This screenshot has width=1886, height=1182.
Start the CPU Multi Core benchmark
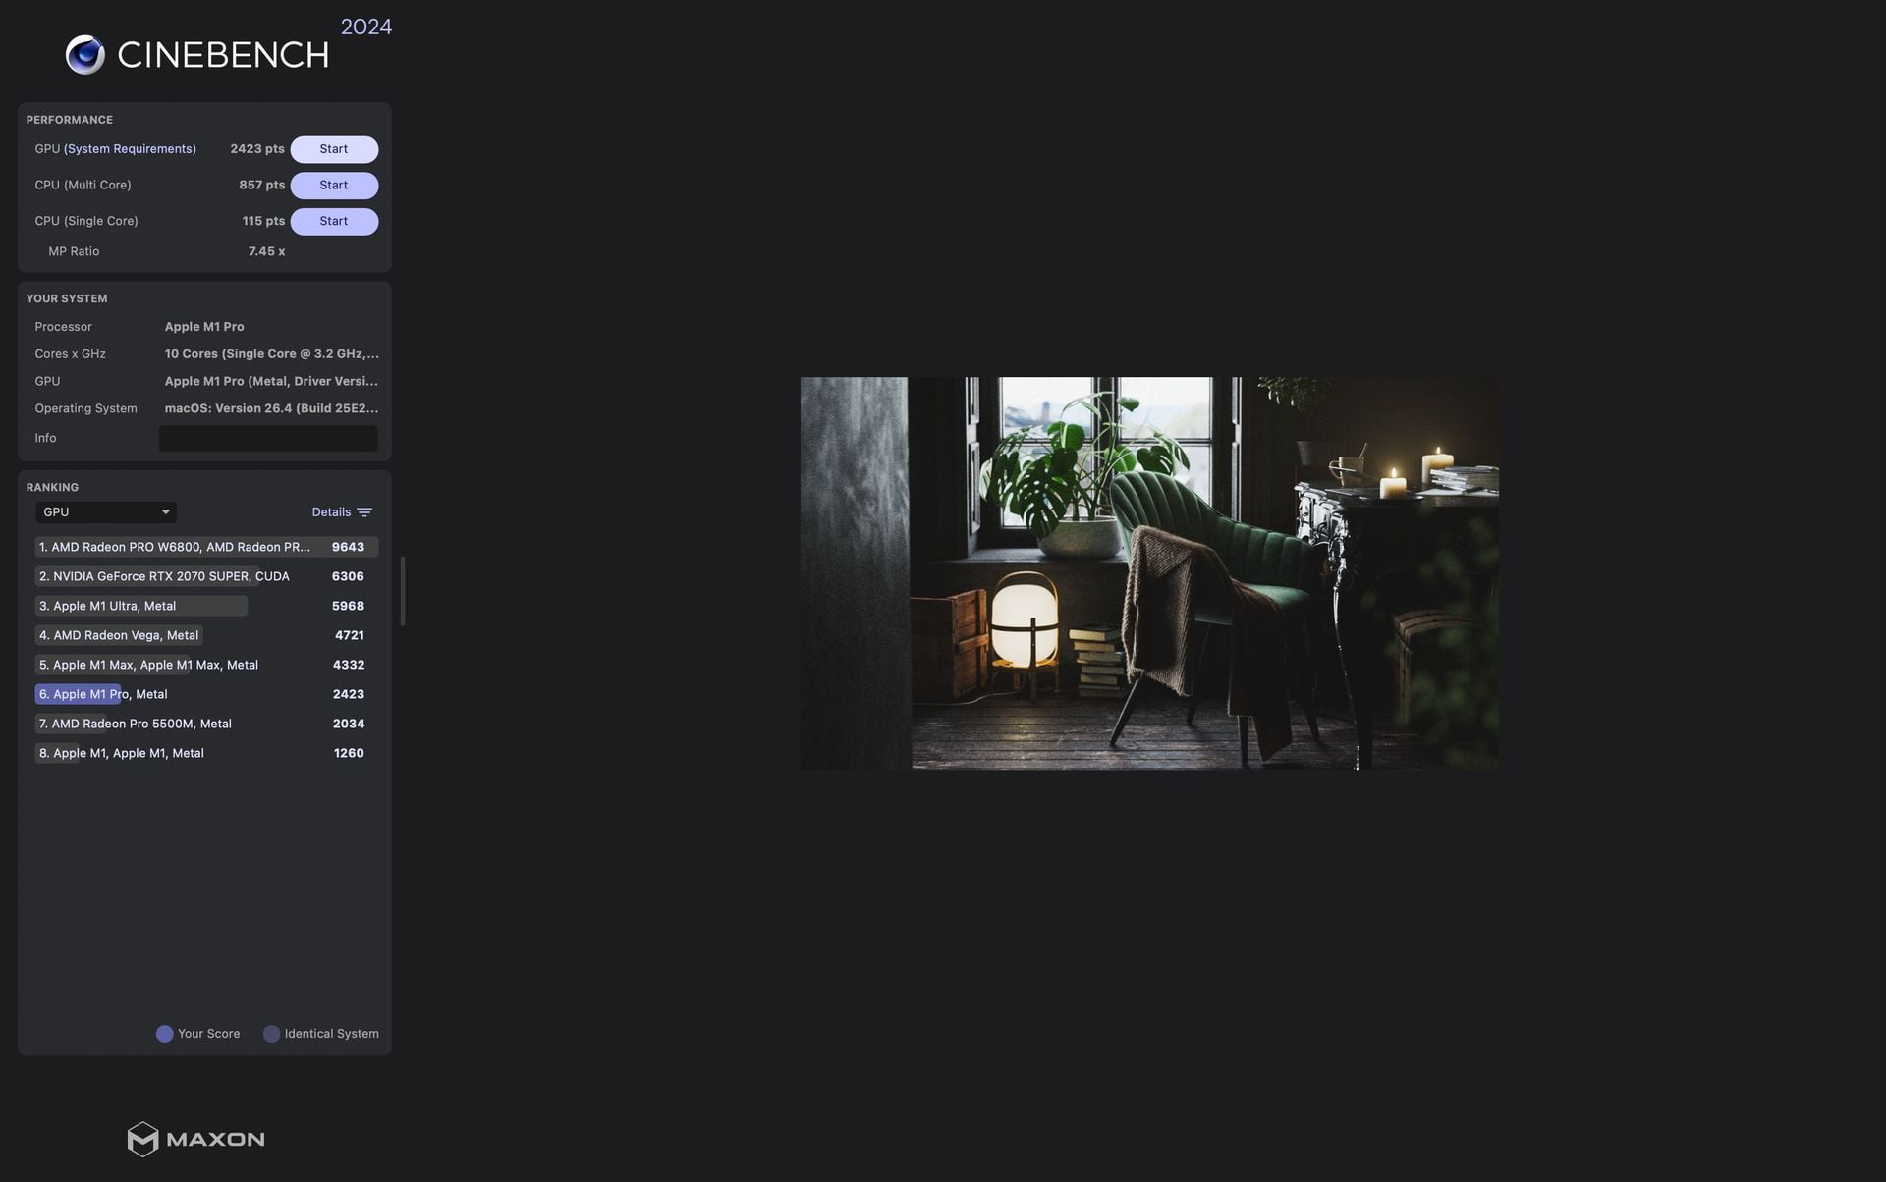334,186
